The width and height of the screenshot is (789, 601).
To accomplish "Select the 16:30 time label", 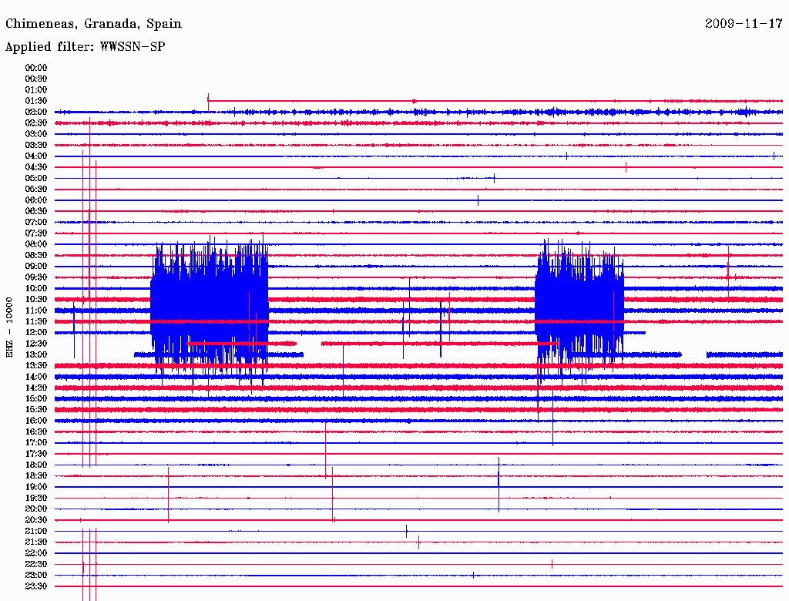I will 36,432.
